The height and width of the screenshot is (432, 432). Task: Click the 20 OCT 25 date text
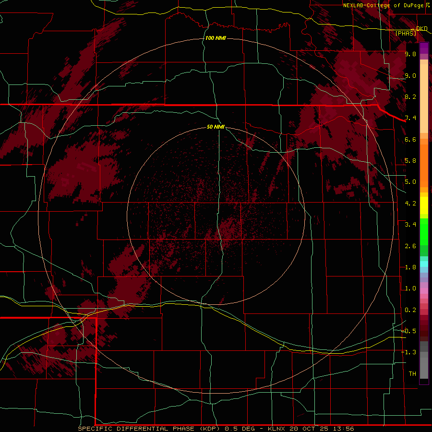coord(309,429)
